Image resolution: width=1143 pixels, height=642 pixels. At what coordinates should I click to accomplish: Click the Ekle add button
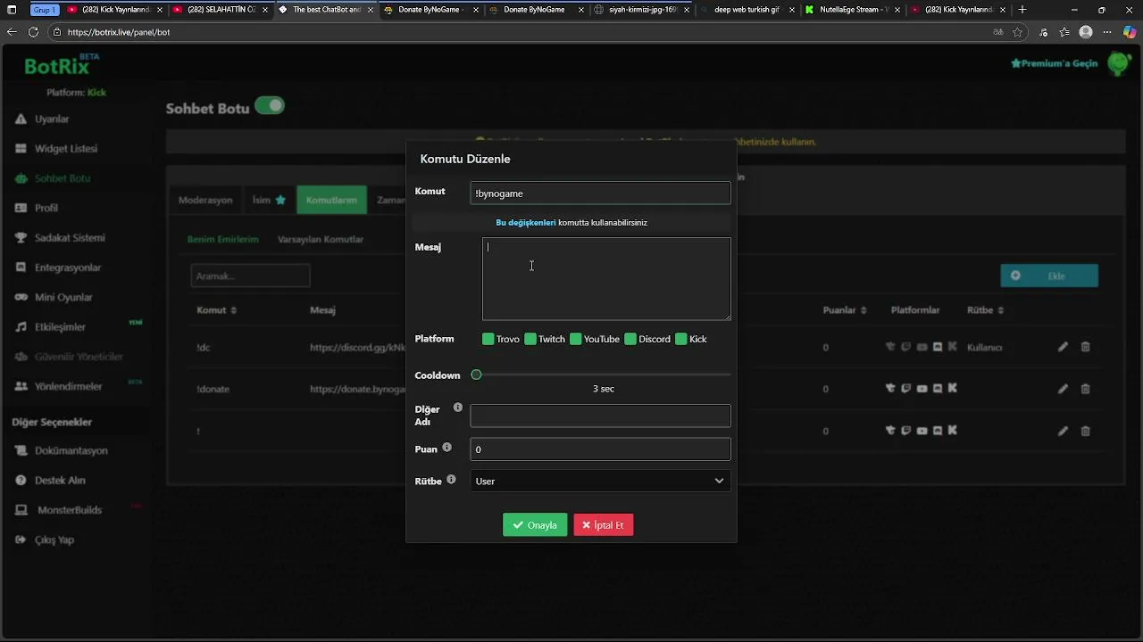click(1049, 276)
